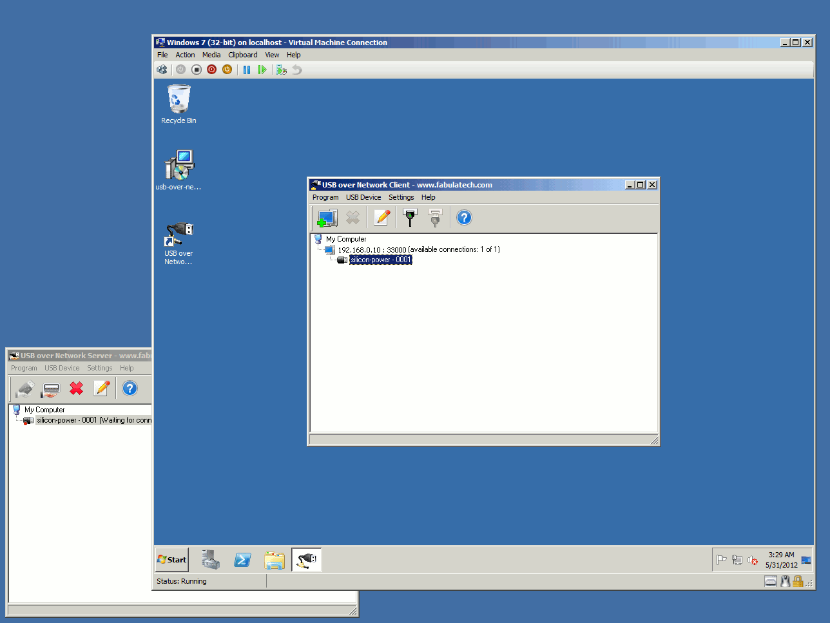Click the red X delete icon in Server toolbar
The width and height of the screenshot is (830, 623).
[76, 388]
